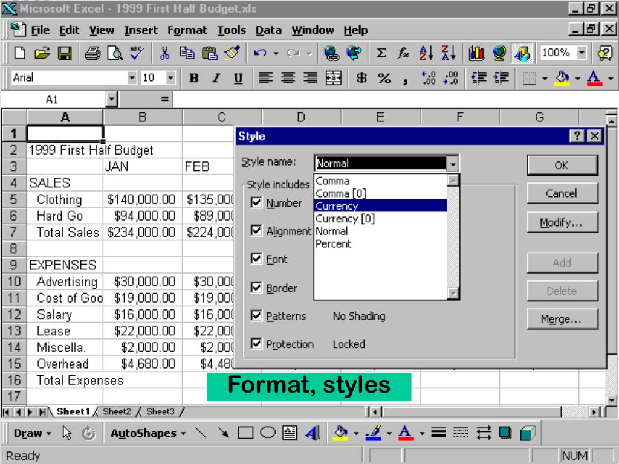
Task: Click Merge and Center icon
Action: [x=333, y=78]
